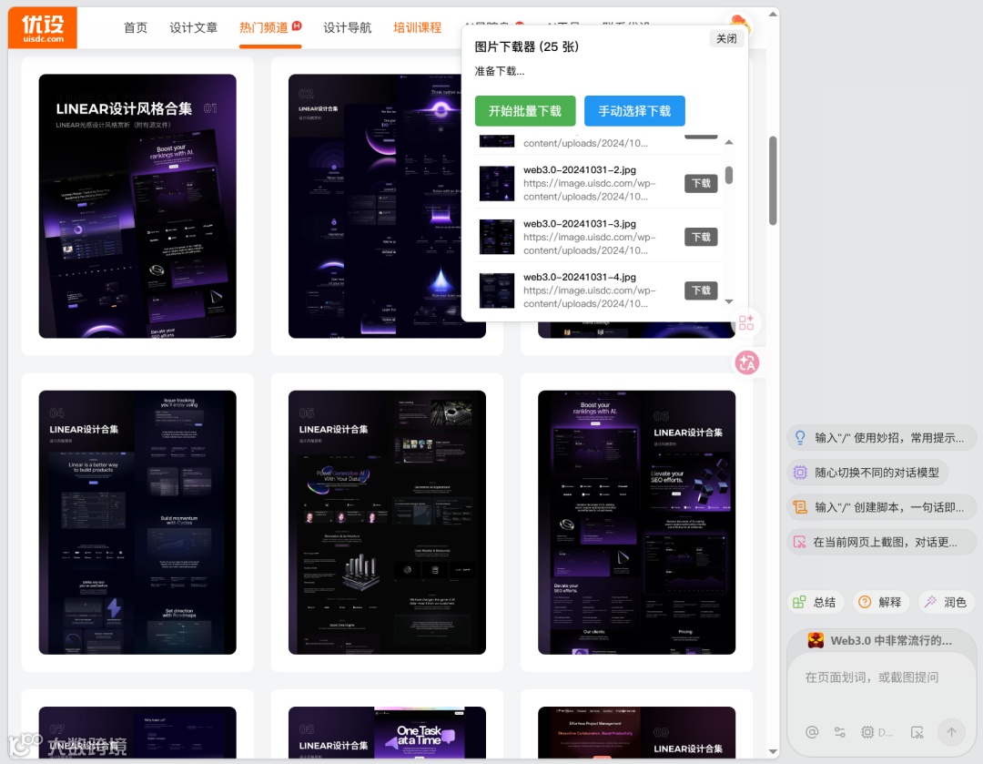Screen dimensions: 983x764
Task: Click the floating grid-plus apps icon
Action: pyautogui.click(x=746, y=323)
